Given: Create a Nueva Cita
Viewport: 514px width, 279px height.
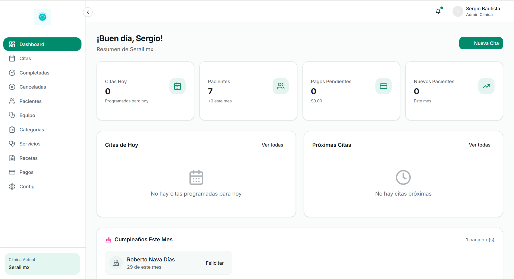Looking at the screenshot, I should (481, 43).
